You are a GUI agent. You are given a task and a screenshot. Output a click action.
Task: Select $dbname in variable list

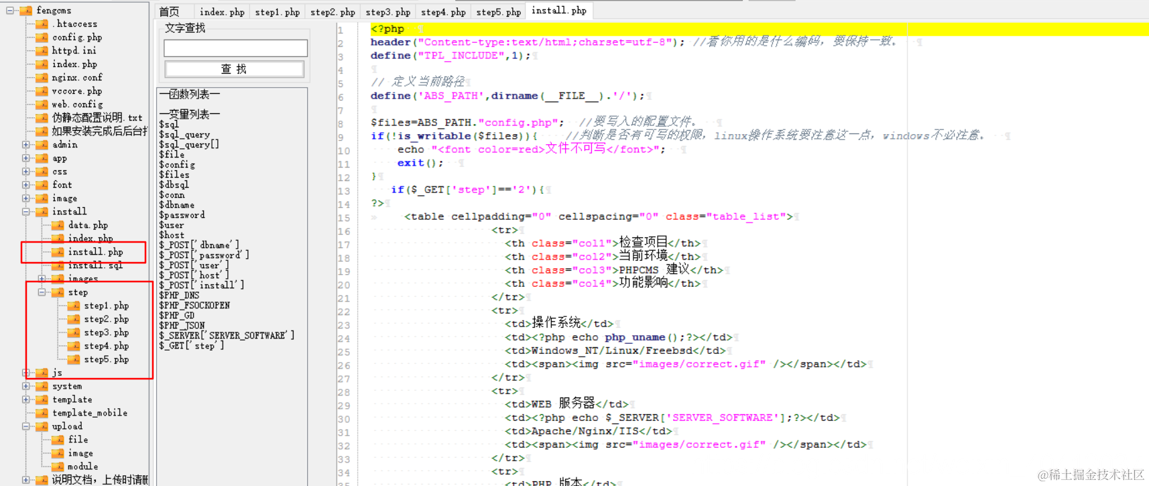click(176, 205)
